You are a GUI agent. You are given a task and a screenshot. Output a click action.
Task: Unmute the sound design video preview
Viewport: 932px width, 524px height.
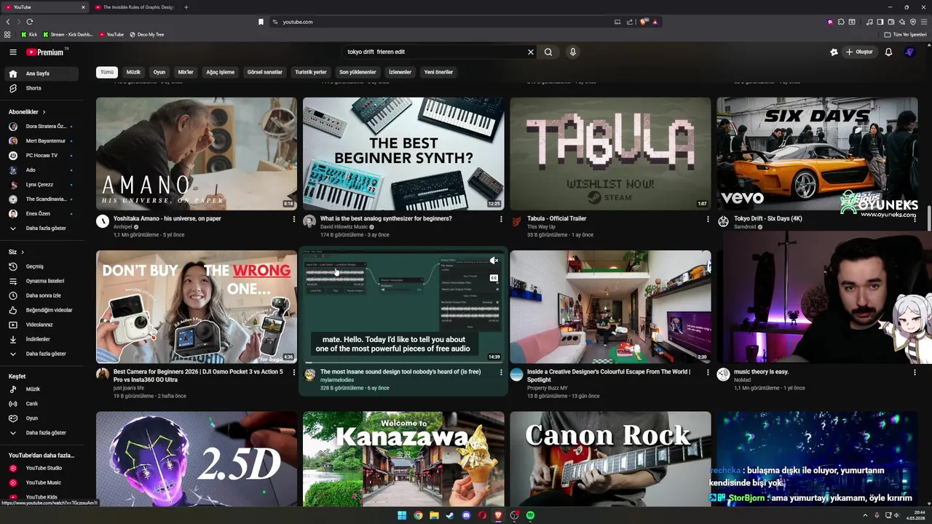click(494, 261)
